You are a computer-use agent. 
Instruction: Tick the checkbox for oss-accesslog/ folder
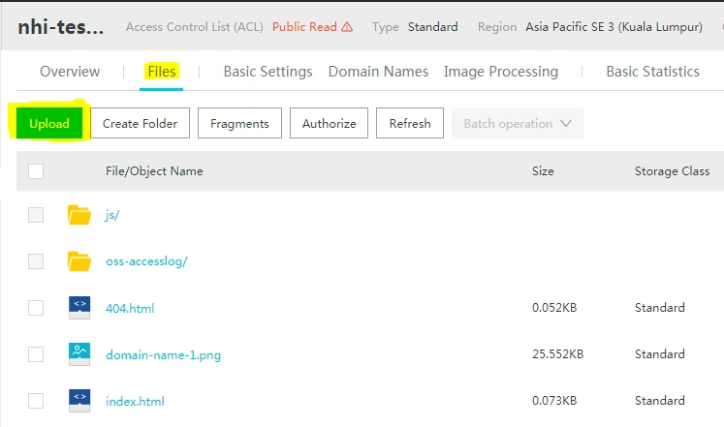pyautogui.click(x=36, y=261)
